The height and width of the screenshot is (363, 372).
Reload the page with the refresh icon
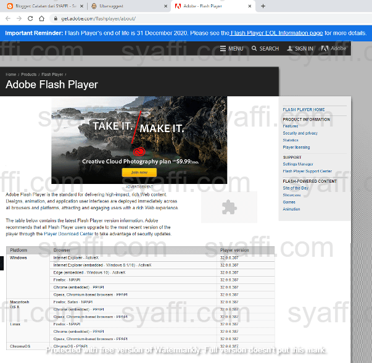[30, 19]
